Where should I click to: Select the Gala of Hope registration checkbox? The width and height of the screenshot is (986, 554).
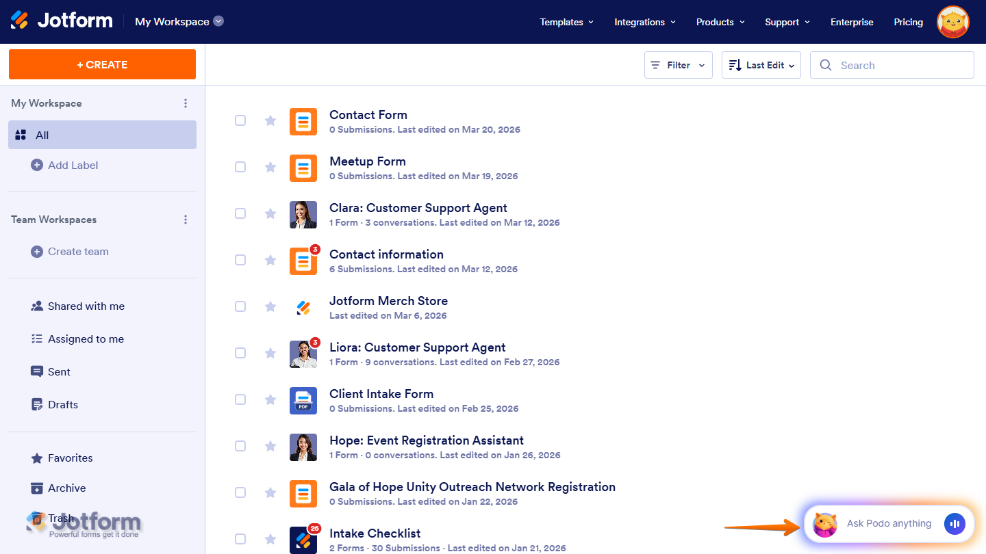tap(240, 492)
